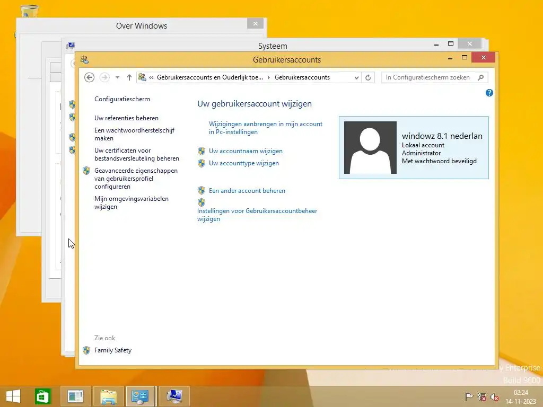Click shield icon beside Geavanceerde eigenschappen
The width and height of the screenshot is (543, 407).
point(86,171)
